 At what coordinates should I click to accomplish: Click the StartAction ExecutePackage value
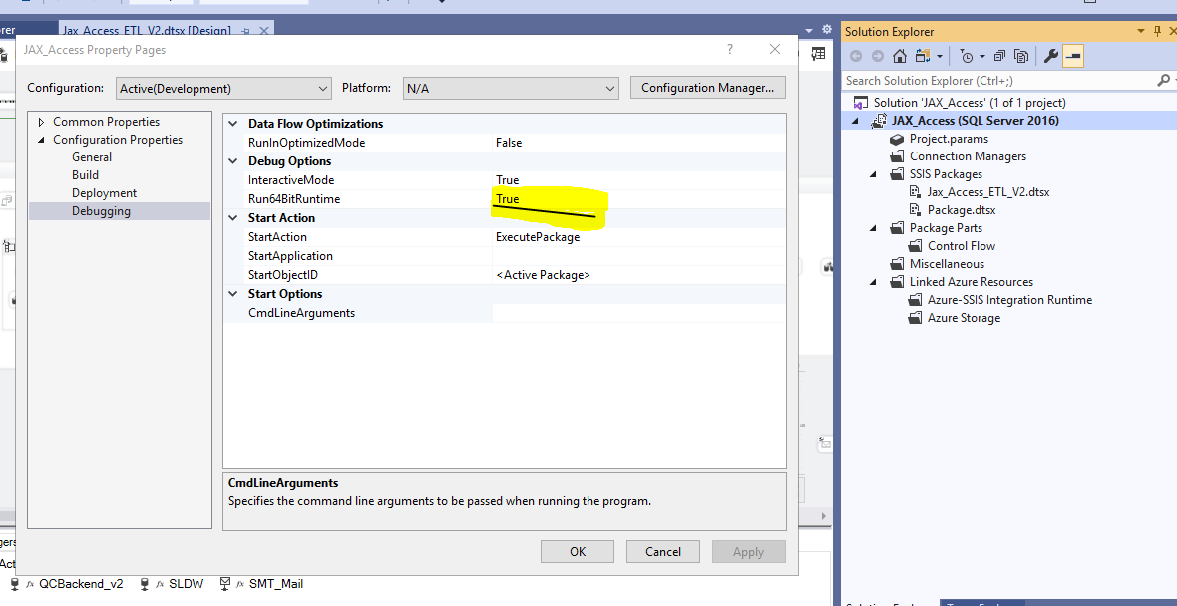(x=638, y=237)
